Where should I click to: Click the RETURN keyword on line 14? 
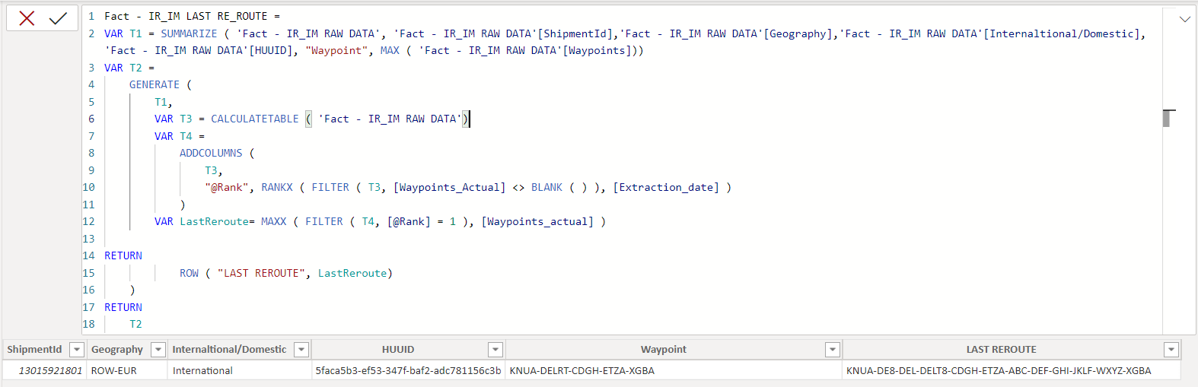[x=123, y=255]
